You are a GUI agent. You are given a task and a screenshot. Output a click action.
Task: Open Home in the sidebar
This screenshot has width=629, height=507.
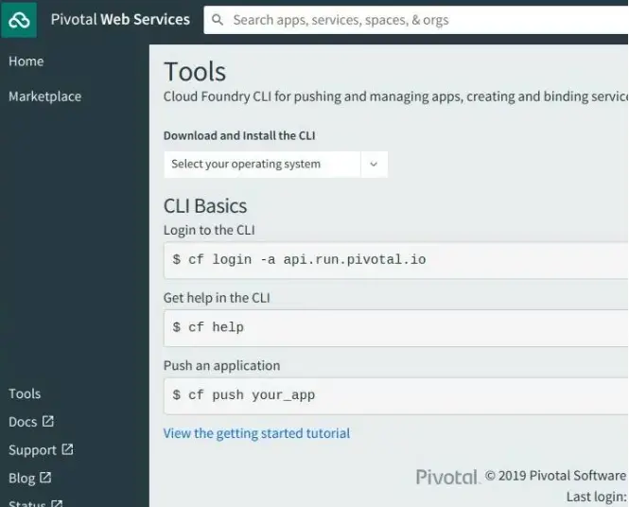pyautogui.click(x=26, y=61)
